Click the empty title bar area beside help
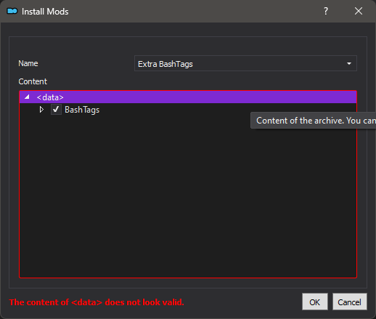This screenshot has width=376, height=319. point(194,11)
